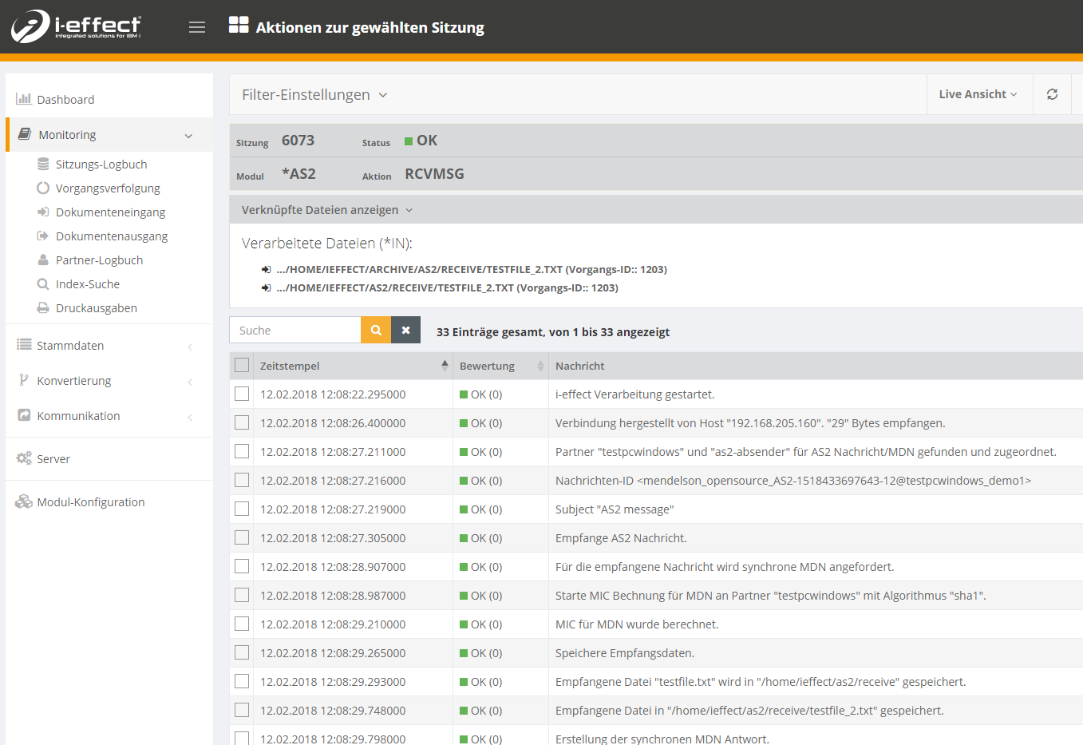Open Server via the gears icon
The image size is (1083, 745).
pyautogui.click(x=24, y=458)
